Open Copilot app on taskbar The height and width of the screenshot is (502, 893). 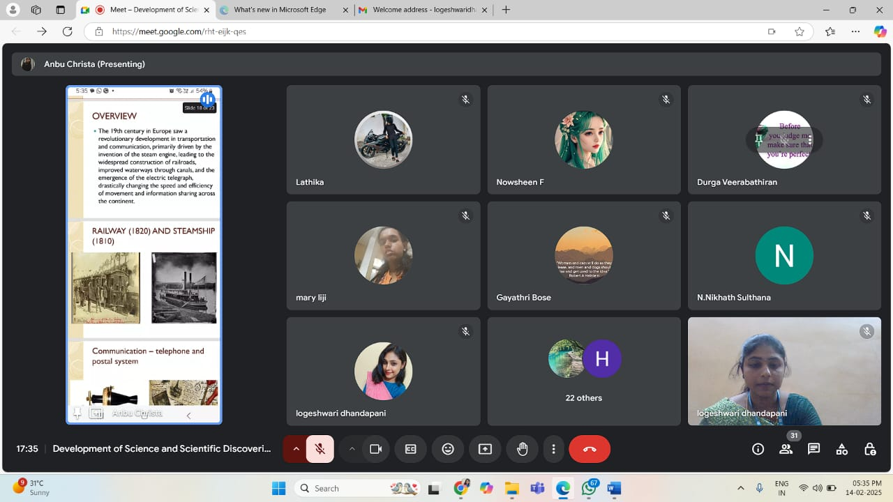(486, 488)
